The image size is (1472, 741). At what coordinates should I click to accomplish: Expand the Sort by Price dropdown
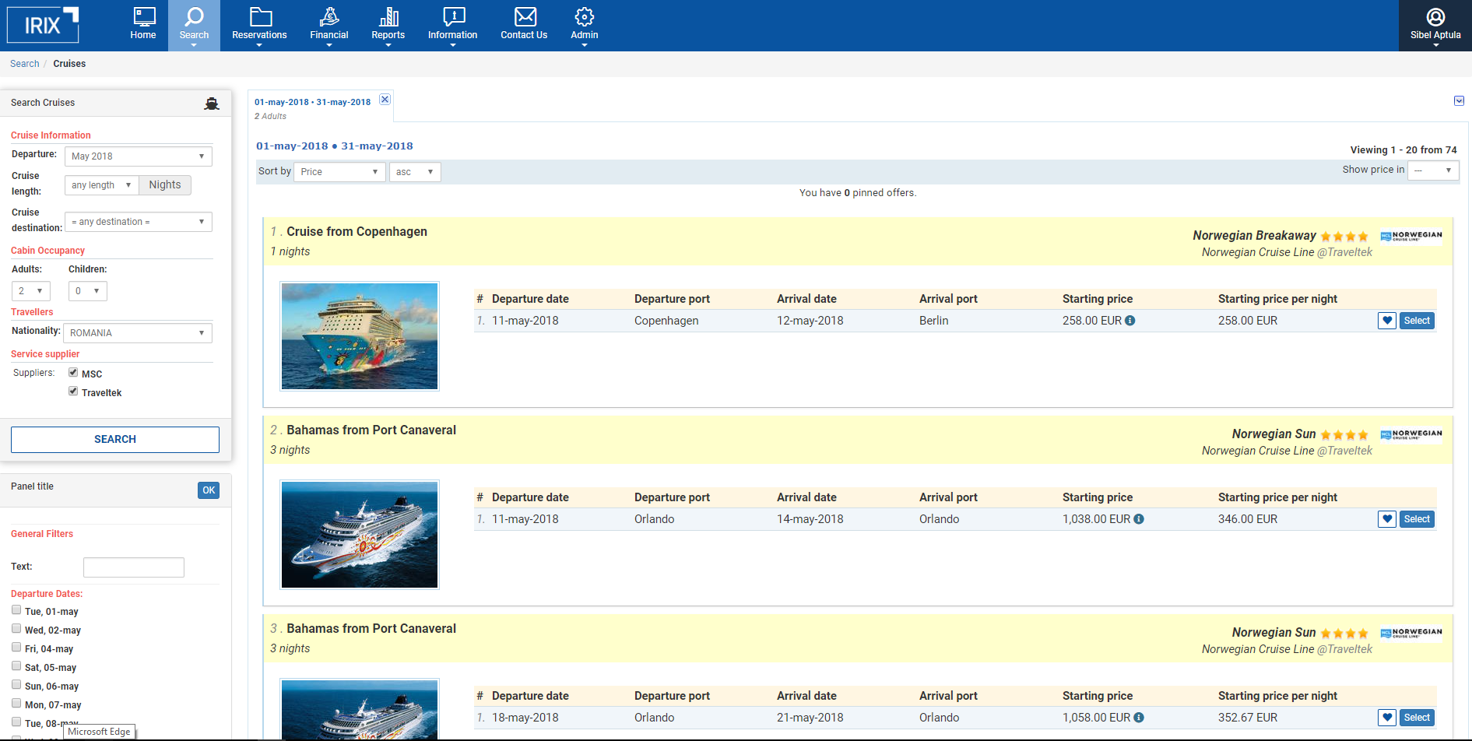[x=339, y=172]
